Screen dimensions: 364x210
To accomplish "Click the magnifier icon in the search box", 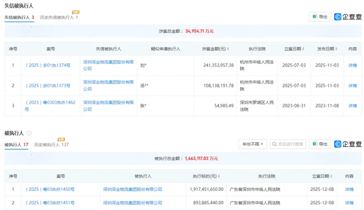I will [x=275, y=144].
